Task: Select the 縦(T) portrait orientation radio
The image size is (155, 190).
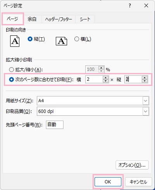Action: (x=30, y=39)
